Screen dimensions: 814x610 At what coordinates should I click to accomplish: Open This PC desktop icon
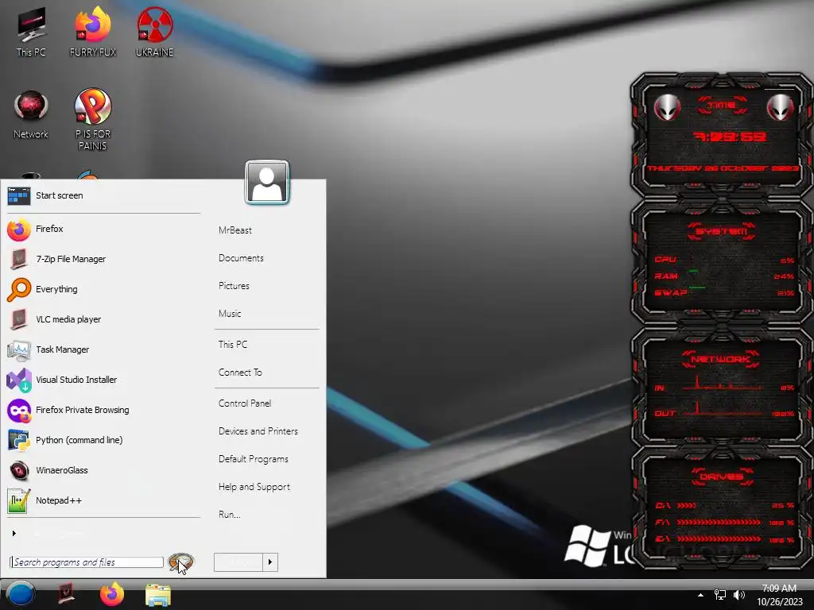pyautogui.click(x=31, y=32)
